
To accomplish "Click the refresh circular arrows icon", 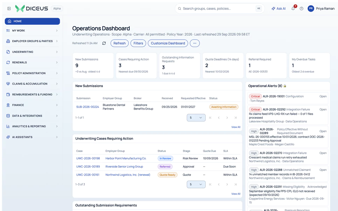I will (x=104, y=43).
